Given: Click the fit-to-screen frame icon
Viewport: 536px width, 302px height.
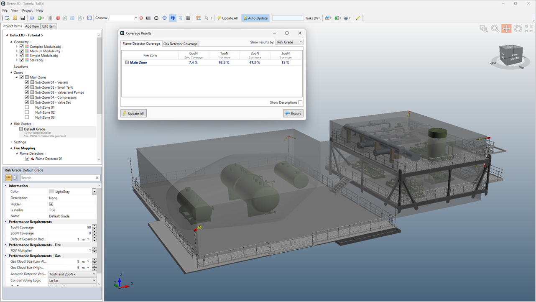Looking at the screenshot, I should 89,18.
